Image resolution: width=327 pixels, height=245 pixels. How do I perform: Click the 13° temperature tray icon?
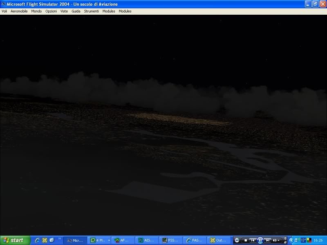[303, 240]
